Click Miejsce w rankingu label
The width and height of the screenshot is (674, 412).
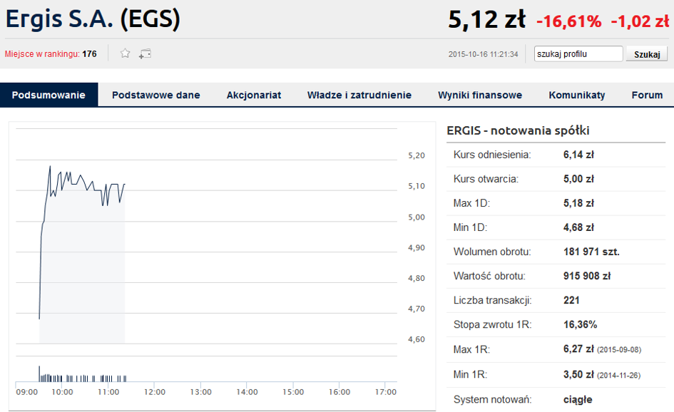pos(42,54)
